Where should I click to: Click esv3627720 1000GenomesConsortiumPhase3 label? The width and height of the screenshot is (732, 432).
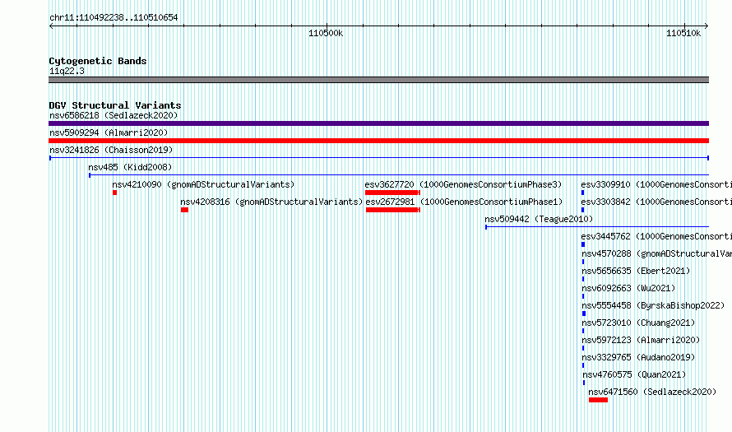464,184
